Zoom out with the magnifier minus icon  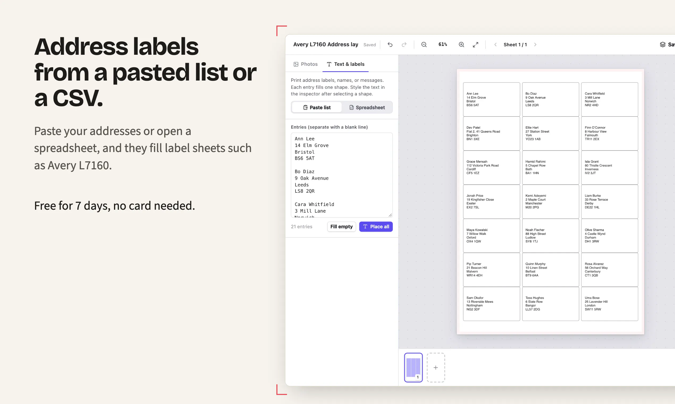pyautogui.click(x=424, y=45)
